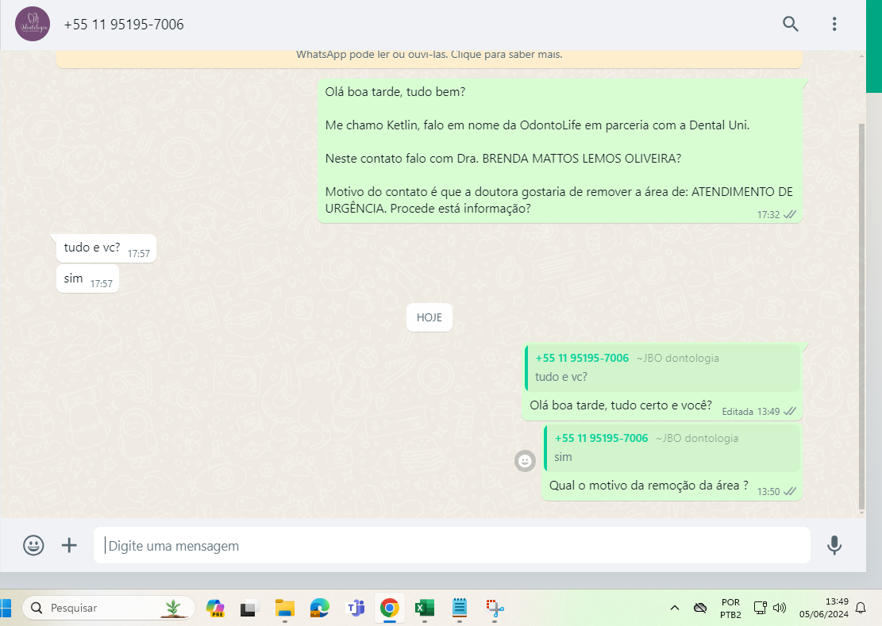Open the contact profile picture

point(32,24)
